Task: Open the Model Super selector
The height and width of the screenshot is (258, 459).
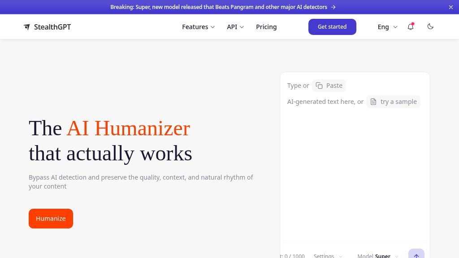Action: [377, 256]
